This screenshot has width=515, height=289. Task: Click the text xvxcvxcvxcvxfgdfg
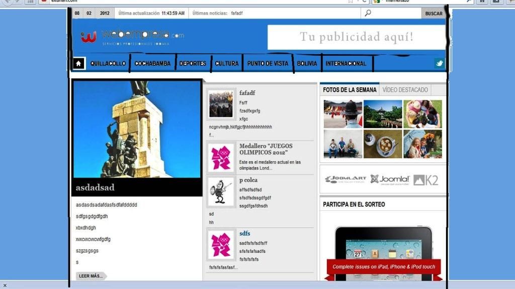[x=93, y=239]
